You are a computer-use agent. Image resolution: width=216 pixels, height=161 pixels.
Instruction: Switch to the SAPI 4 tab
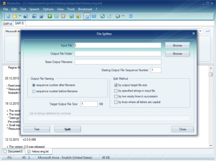pos(7,24)
